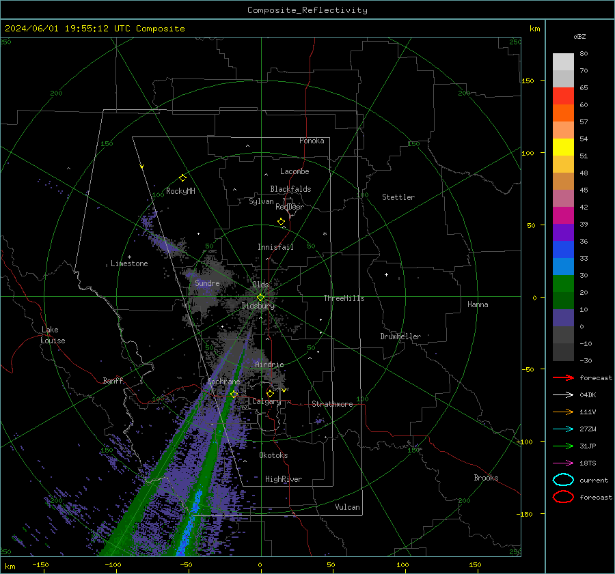Click the Innisfail city label

pyautogui.click(x=275, y=247)
